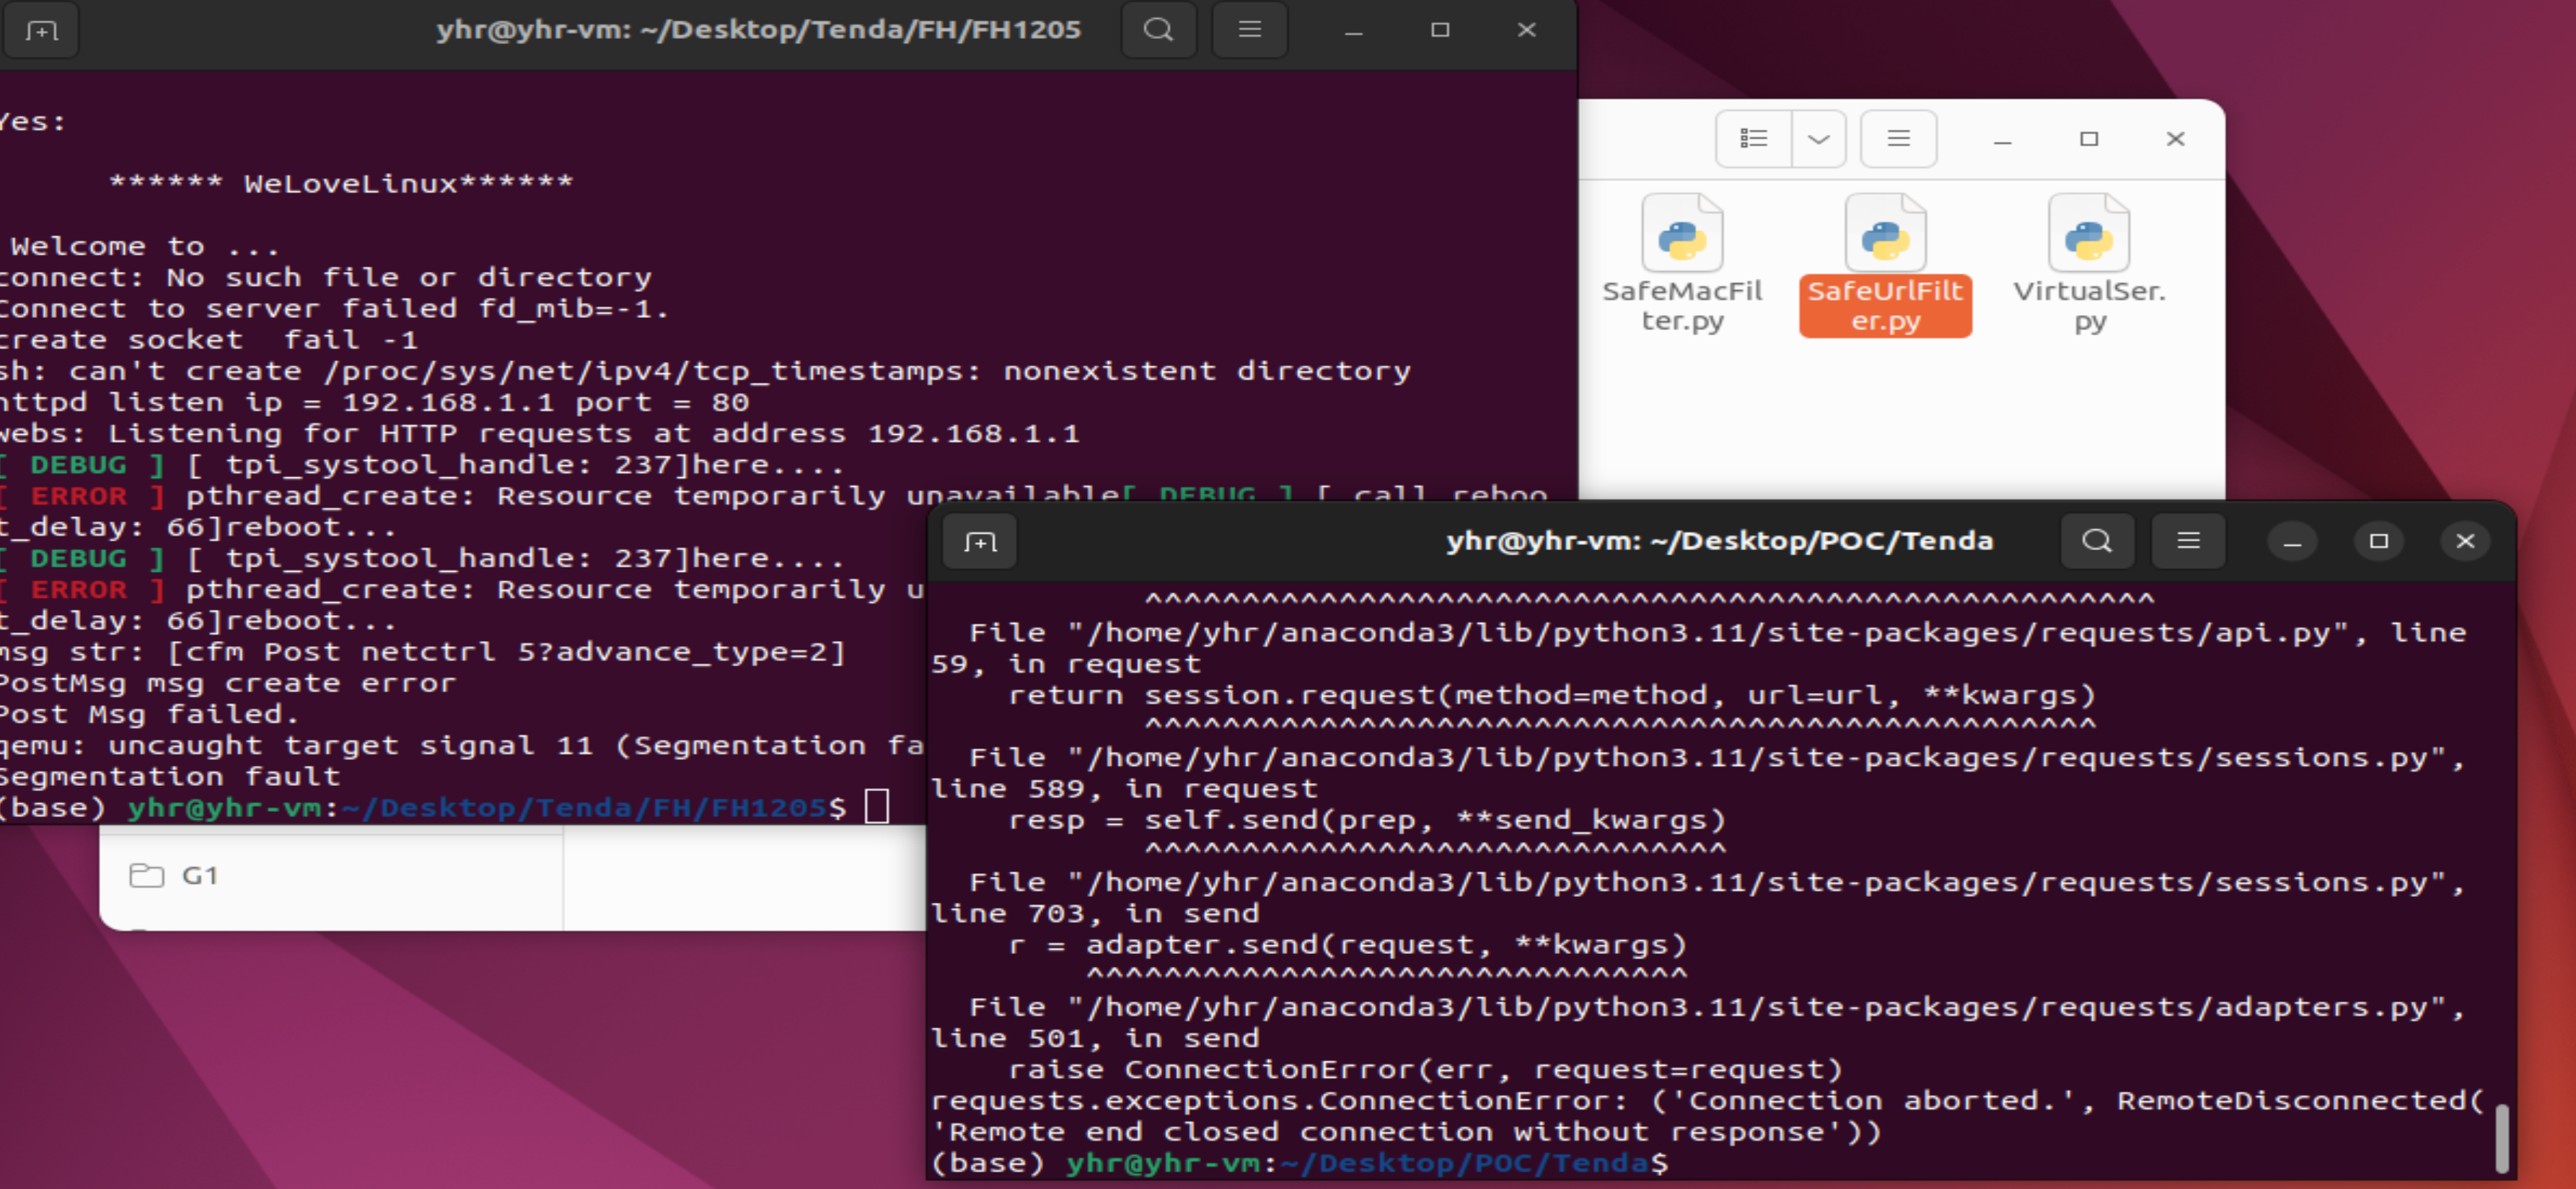
Task: Open hamburger menu in POC/Tenda terminal
Action: pos(2188,542)
